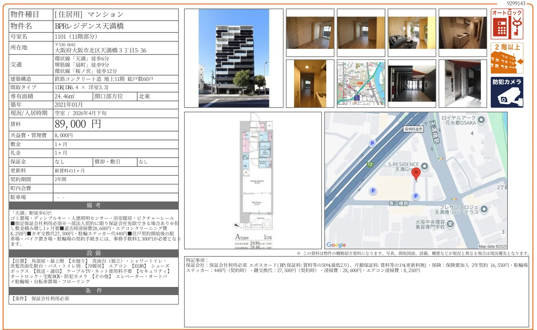The width and height of the screenshot is (537, 330).
Task: Click the オートロック auto-lock icon
Action: point(507,24)
